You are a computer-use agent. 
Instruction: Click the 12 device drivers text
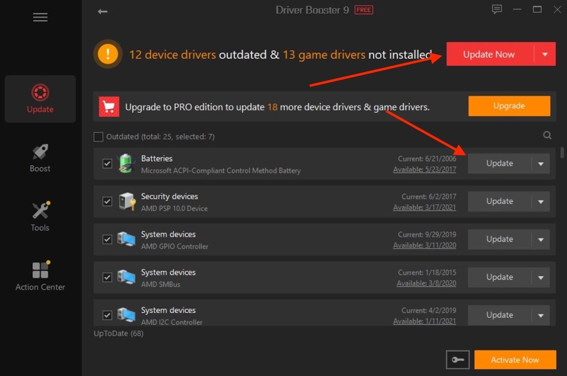[172, 55]
